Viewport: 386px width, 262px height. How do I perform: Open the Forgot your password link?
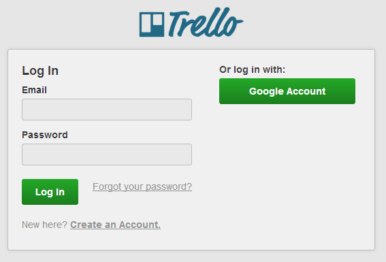click(x=142, y=186)
